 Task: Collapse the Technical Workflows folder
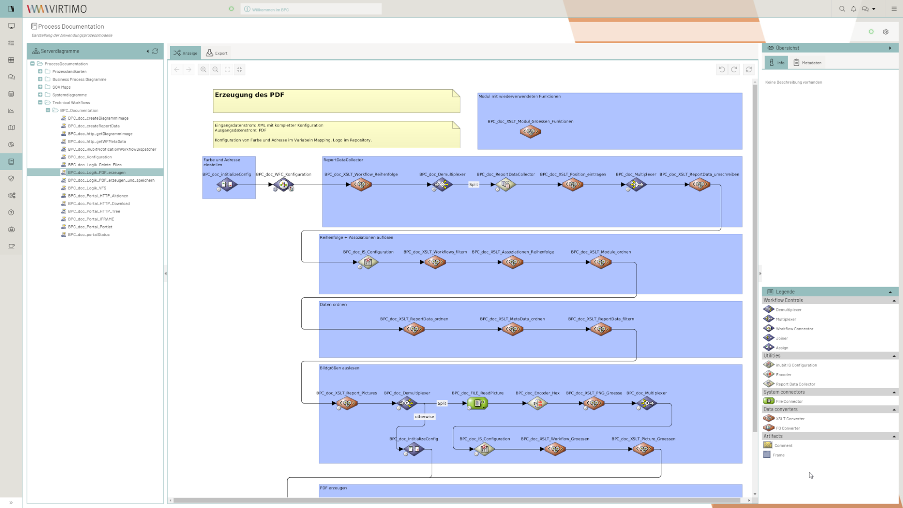coord(40,102)
